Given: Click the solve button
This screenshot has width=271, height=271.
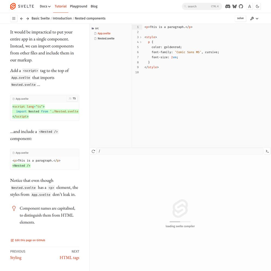Looking at the screenshot, I should pyautogui.click(x=240, y=18).
